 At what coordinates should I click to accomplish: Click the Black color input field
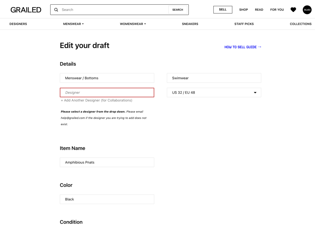107,199
